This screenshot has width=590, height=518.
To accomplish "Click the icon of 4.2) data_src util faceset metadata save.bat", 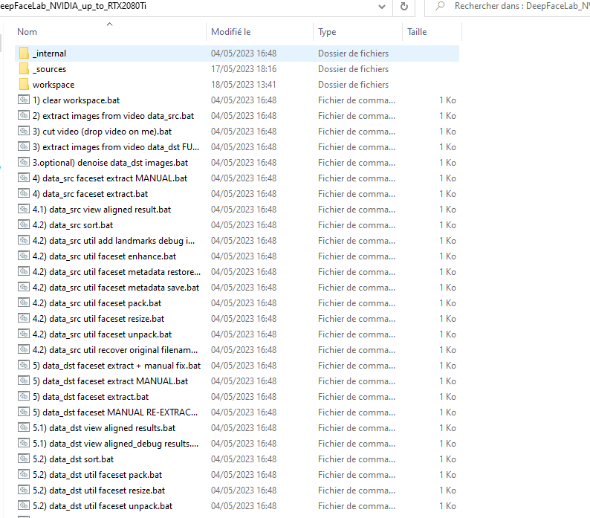I will 24,287.
